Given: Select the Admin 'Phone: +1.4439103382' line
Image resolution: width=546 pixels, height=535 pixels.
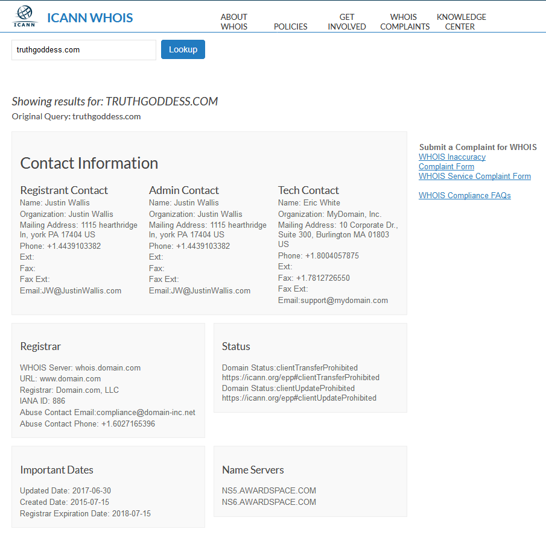Looking at the screenshot, I should [x=189, y=246].
